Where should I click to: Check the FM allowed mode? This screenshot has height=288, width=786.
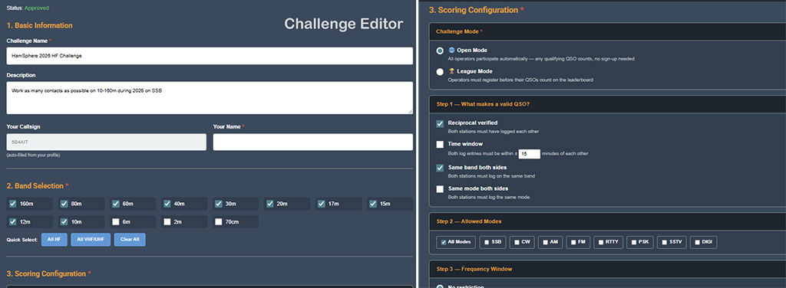[x=573, y=242]
